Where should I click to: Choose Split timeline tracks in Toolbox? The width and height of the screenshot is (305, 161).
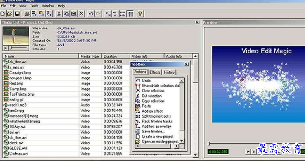coord(153,116)
